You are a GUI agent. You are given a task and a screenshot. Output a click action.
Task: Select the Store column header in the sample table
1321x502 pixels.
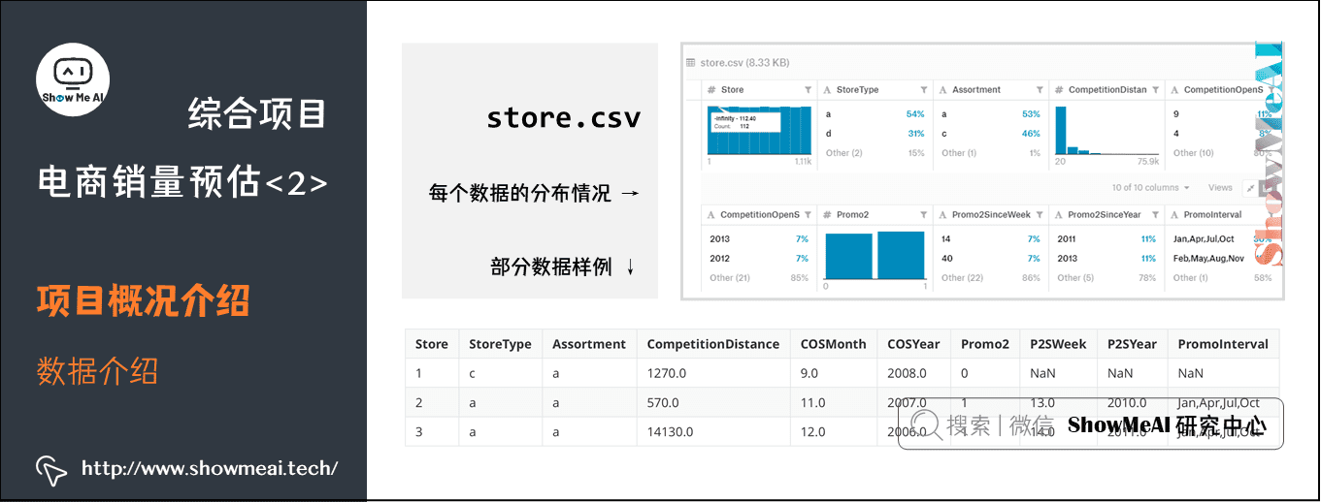pos(432,344)
